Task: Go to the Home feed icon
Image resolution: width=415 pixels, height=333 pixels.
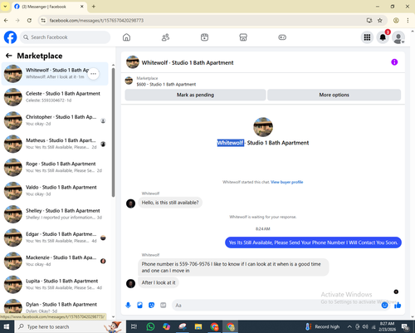Action: (126, 37)
